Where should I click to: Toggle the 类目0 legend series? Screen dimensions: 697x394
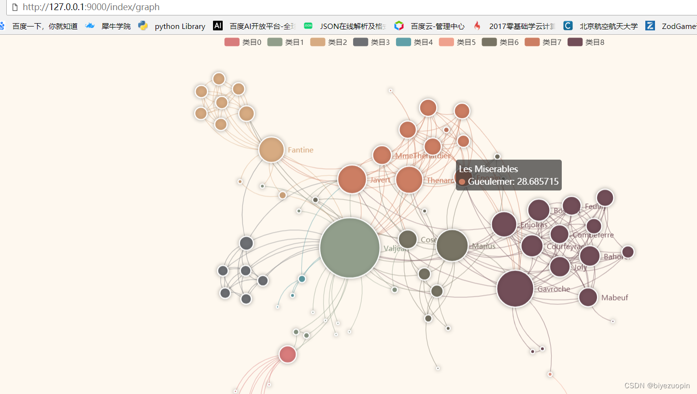pyautogui.click(x=243, y=42)
